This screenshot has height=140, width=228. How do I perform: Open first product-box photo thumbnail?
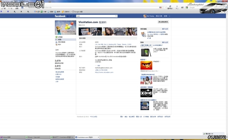click(x=84, y=31)
